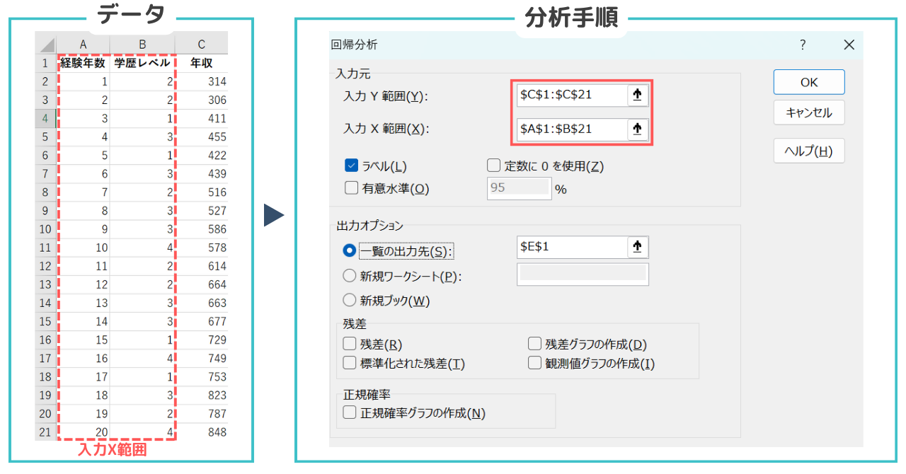Screen dimensions: 906x474
Task: Click the cell with value 586
Action: (x=202, y=229)
